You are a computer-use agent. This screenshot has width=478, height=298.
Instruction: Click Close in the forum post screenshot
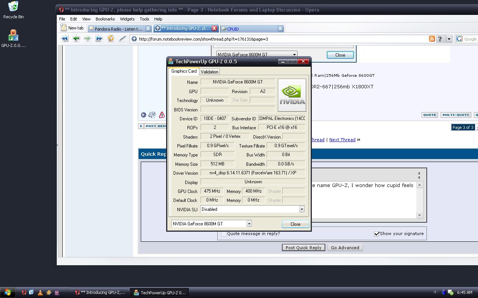pyautogui.click(x=340, y=55)
